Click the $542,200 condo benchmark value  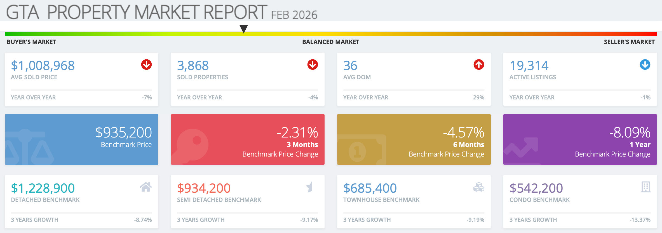(x=536, y=188)
